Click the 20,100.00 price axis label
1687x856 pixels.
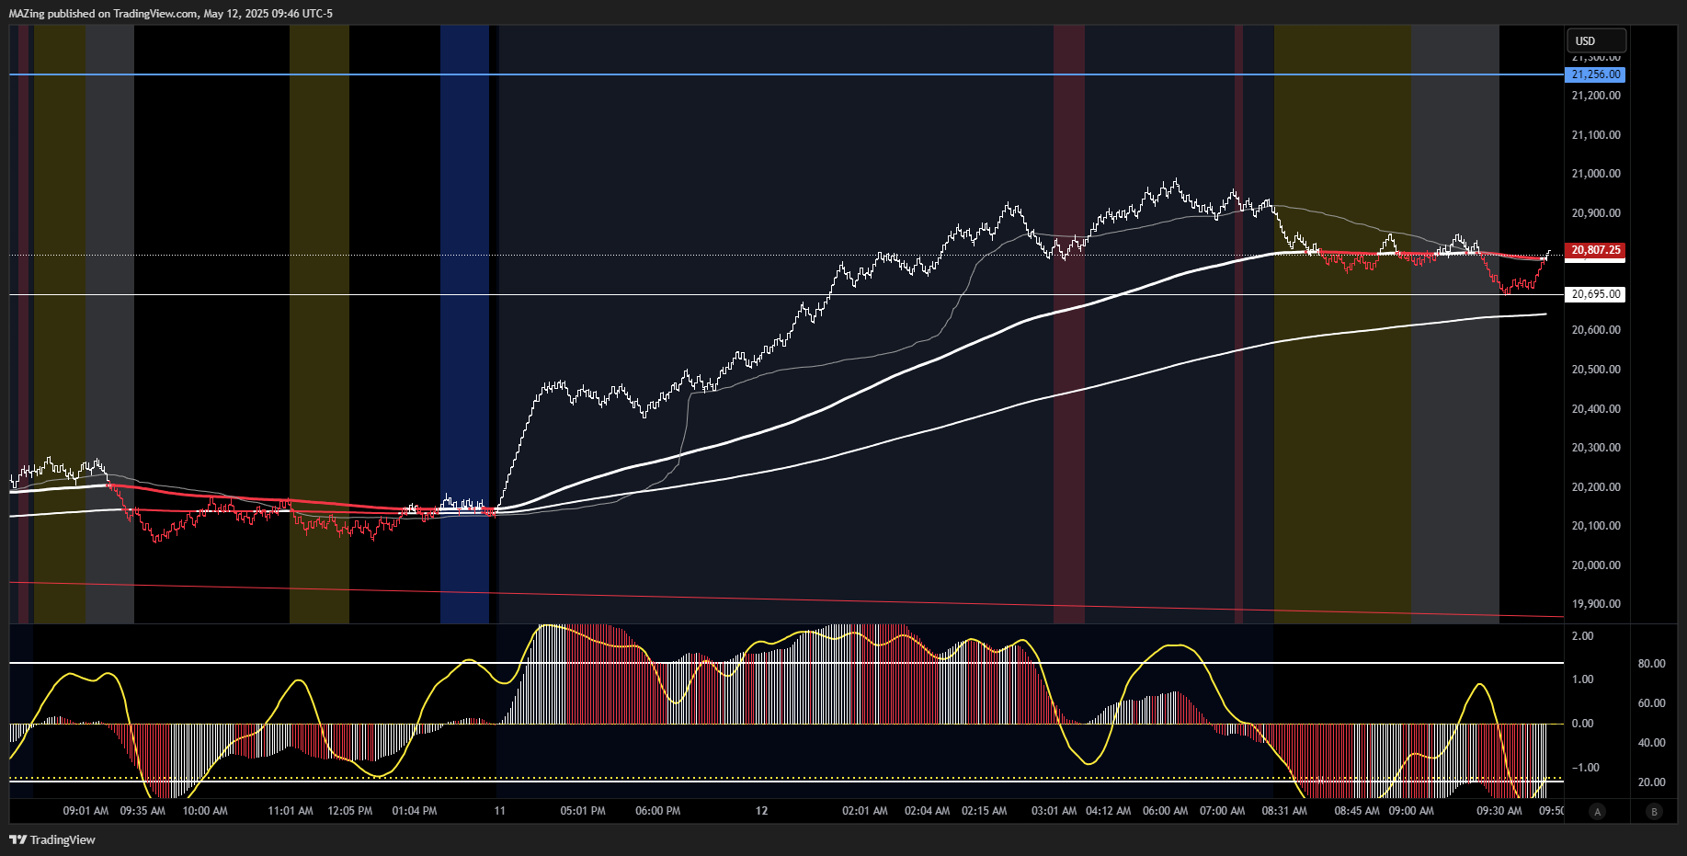click(1596, 526)
